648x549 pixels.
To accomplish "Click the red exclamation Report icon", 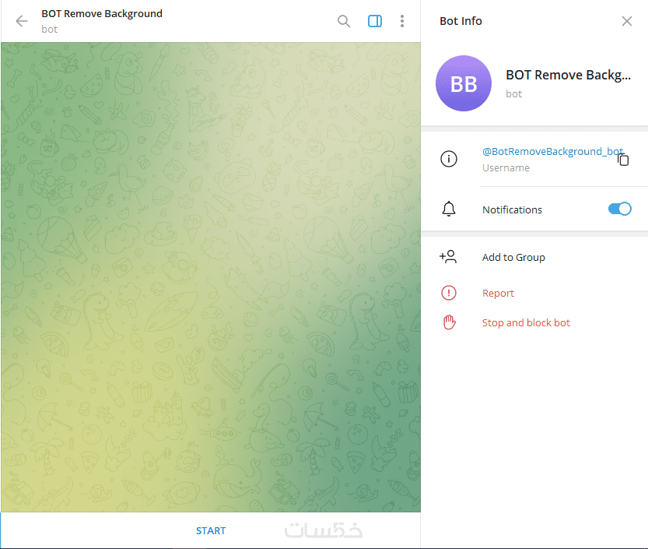I will (x=448, y=293).
